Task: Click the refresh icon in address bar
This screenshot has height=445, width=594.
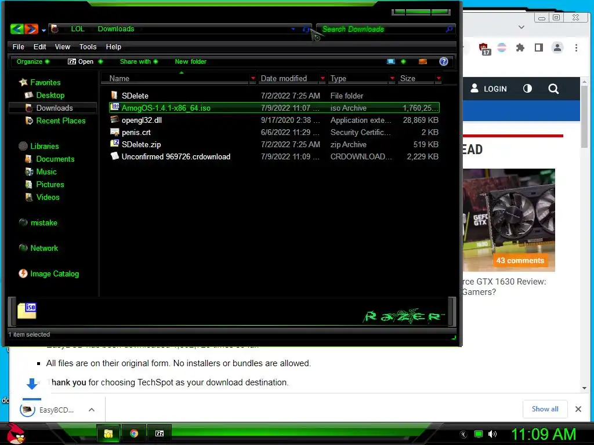Action: (x=306, y=29)
